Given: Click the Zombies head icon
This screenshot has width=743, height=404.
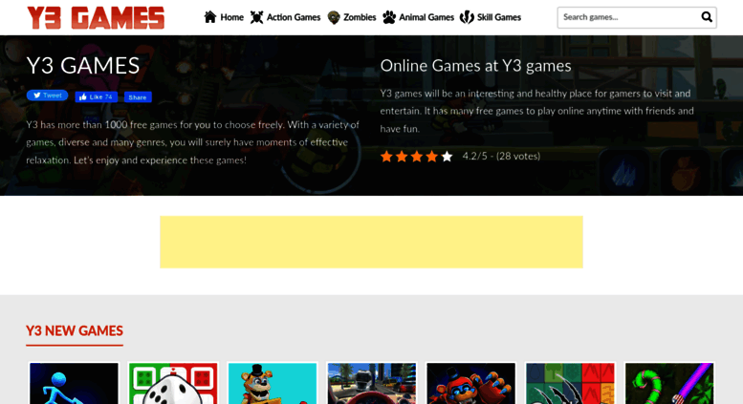Looking at the screenshot, I should point(334,17).
